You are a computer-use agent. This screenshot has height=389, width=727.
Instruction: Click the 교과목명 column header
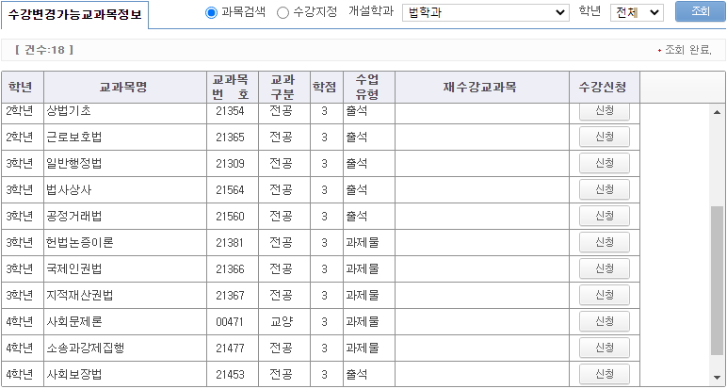125,88
